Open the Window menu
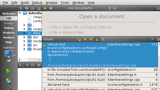 [78, 3]
